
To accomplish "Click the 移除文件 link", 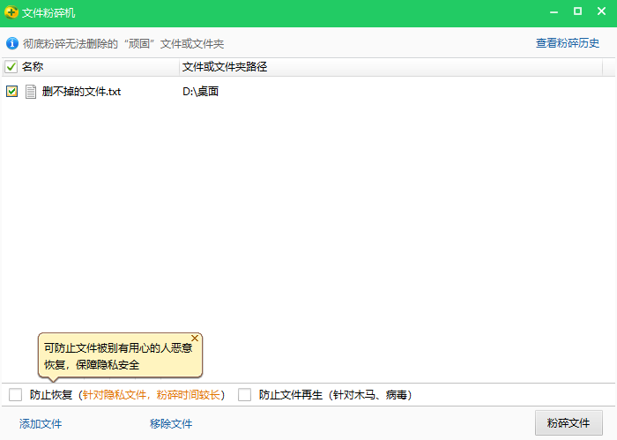I will coord(171,424).
